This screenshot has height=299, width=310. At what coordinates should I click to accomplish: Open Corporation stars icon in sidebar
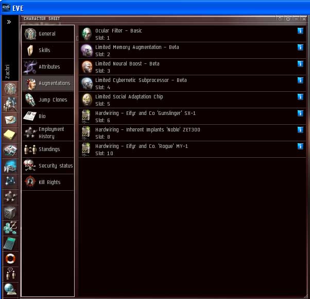point(10,197)
